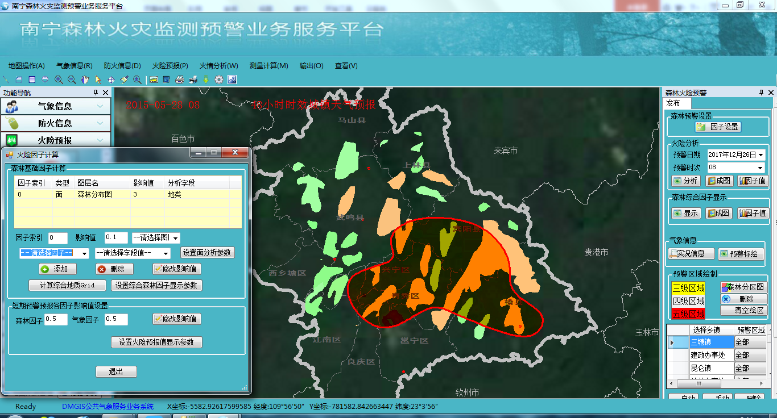Pick the yellow 三级区域 swatch
Viewport: 777px width, 418px height.
[688, 288]
